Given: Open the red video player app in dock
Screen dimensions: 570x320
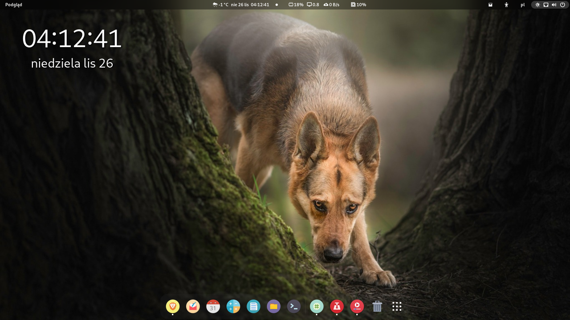Looking at the screenshot, I should tap(357, 306).
